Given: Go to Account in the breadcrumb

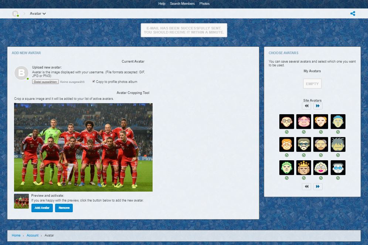Looking at the screenshot, I should [33, 235].
